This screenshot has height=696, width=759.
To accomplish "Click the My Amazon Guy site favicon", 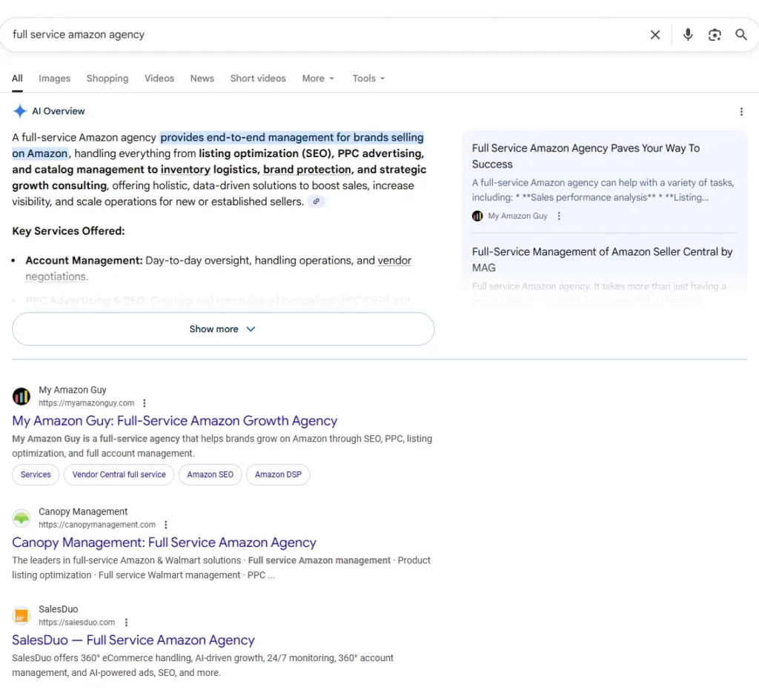I will point(21,396).
